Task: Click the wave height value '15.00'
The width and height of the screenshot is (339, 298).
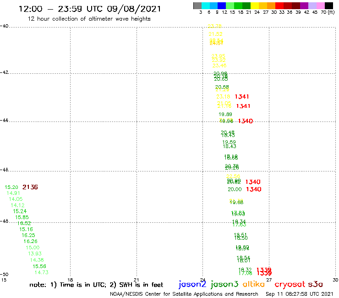Action: 33,248
